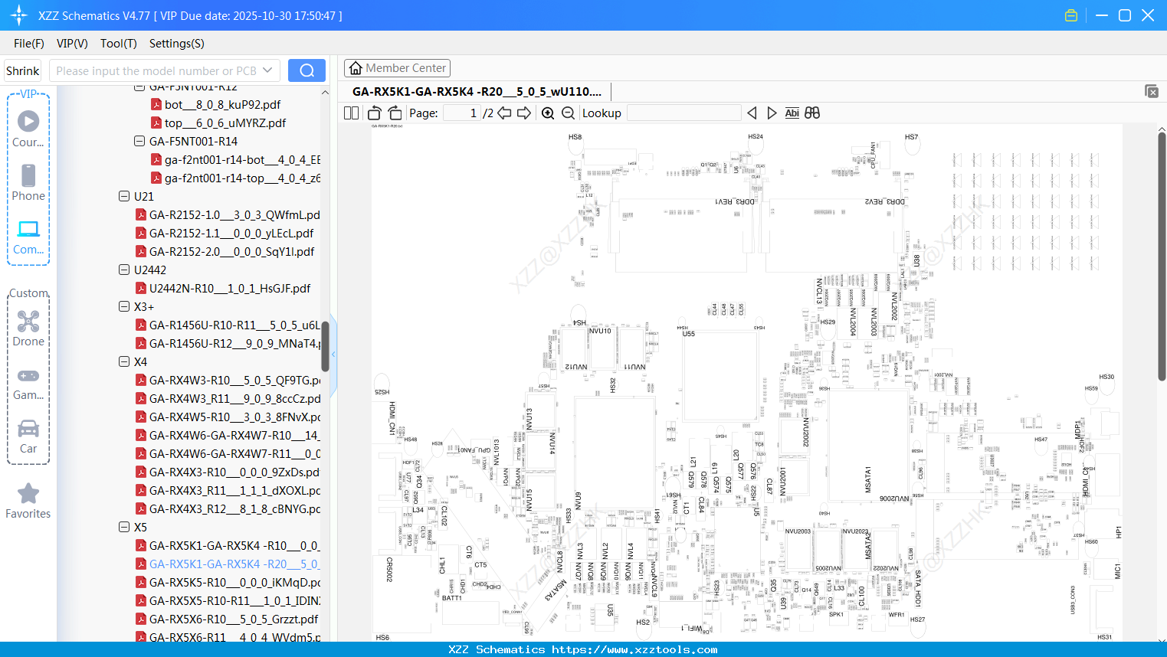Collapse the X3+ tree node
The width and height of the screenshot is (1167, 657).
click(124, 306)
